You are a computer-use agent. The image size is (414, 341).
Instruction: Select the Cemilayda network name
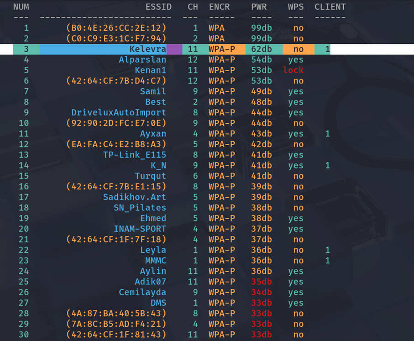[142, 292]
